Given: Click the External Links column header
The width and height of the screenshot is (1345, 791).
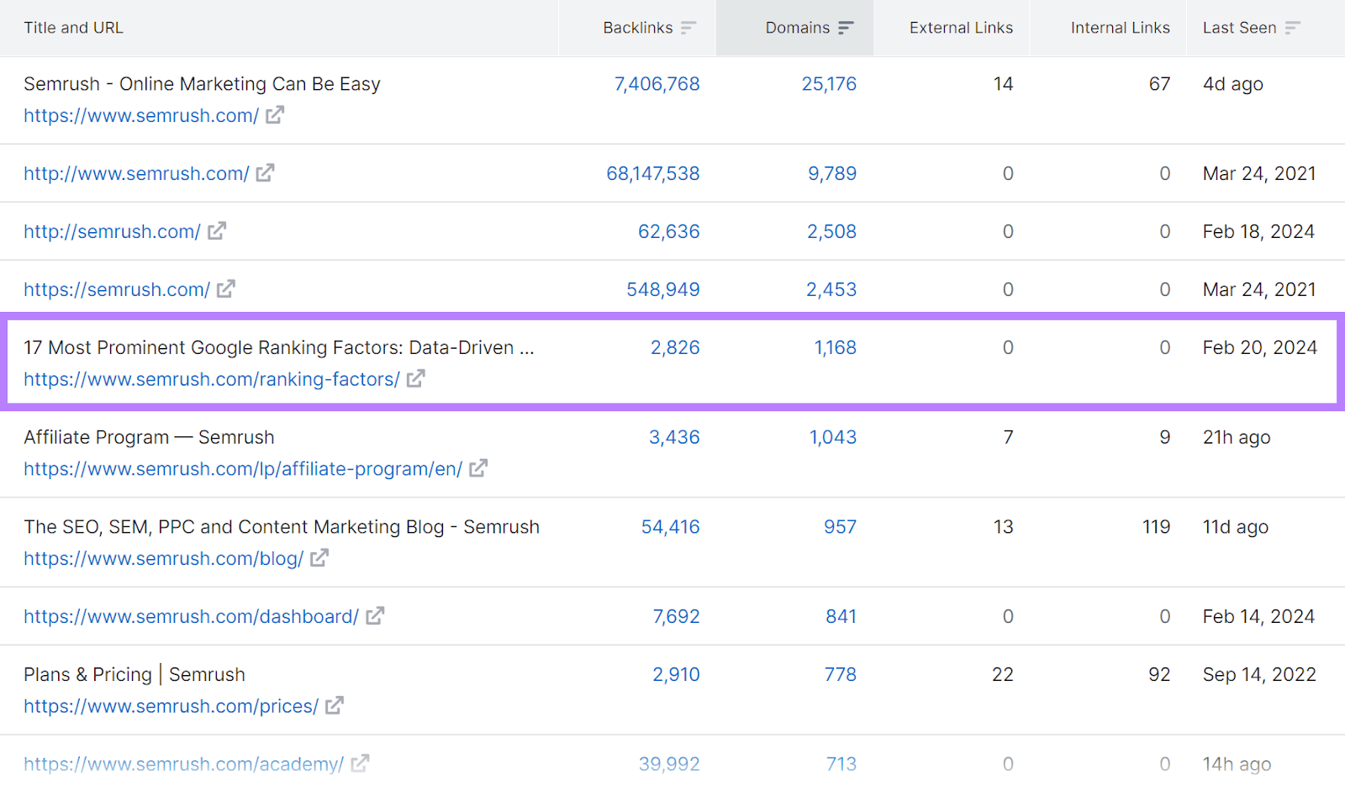Looking at the screenshot, I should tap(961, 28).
